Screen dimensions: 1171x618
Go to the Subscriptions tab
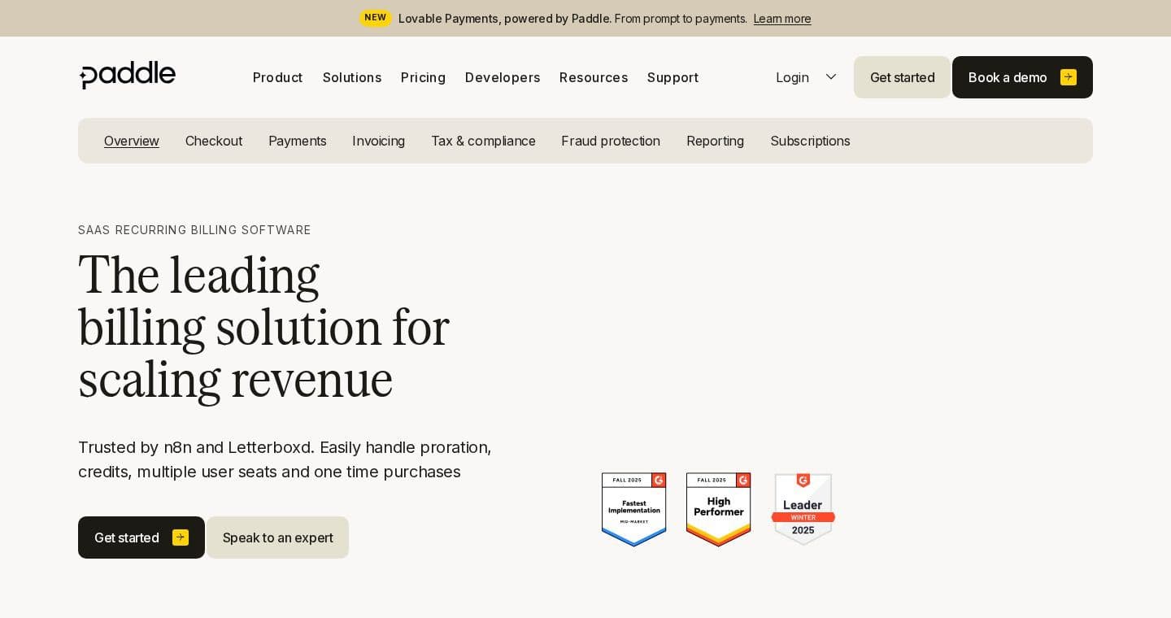click(810, 141)
